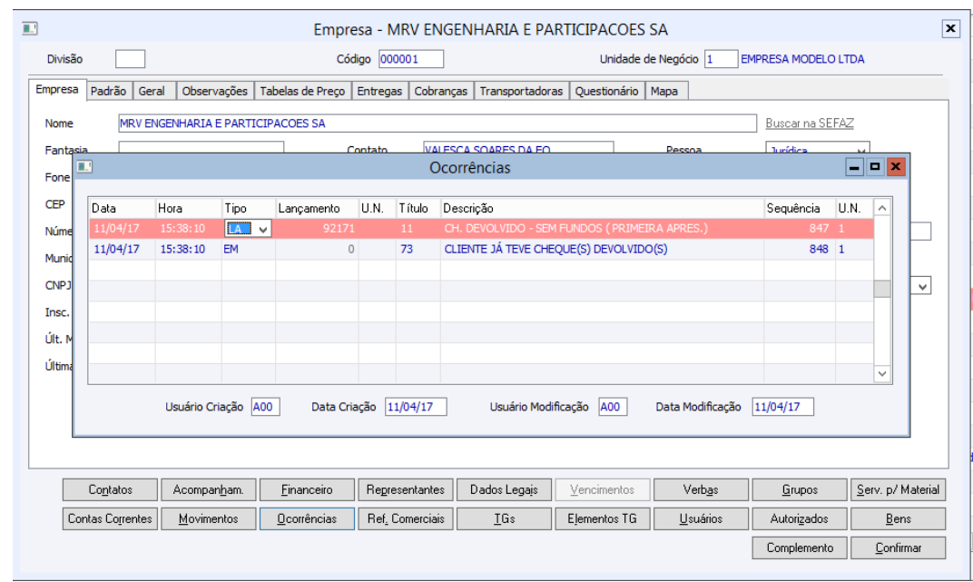Click the Nome field with MRV ENGENHARIA
This screenshot has height=582, width=973.
pos(437,123)
